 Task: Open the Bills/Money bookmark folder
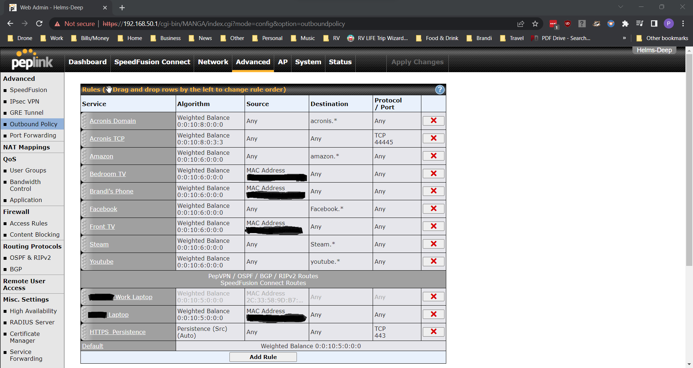95,38
